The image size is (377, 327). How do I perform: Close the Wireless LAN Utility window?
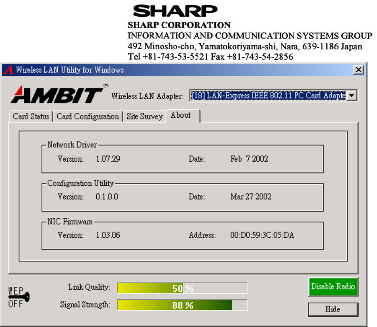point(358,70)
